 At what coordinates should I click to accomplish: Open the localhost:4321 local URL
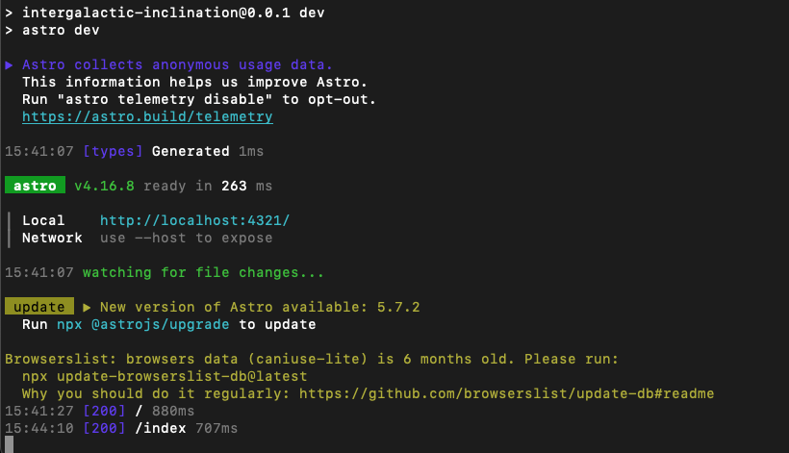194,220
